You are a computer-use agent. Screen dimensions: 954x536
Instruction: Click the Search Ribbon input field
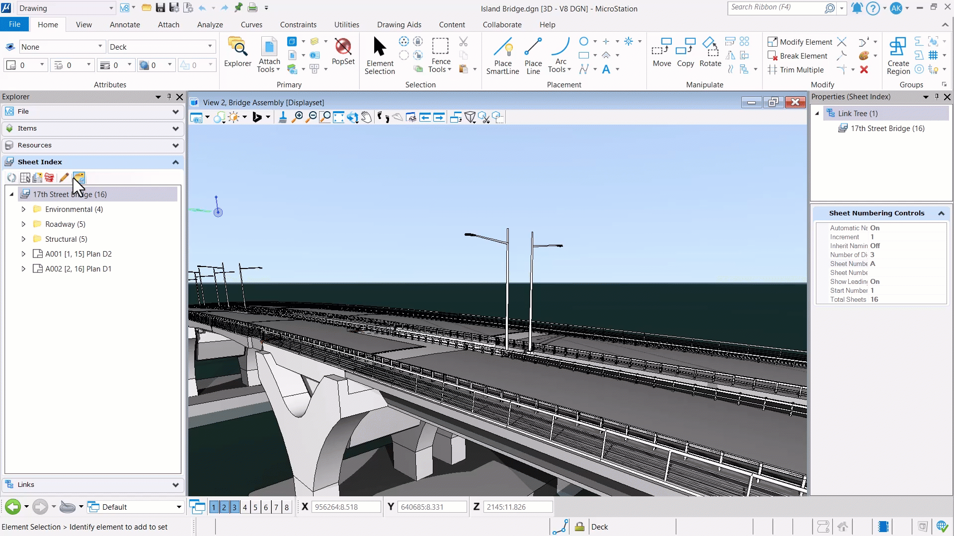[x=776, y=7]
